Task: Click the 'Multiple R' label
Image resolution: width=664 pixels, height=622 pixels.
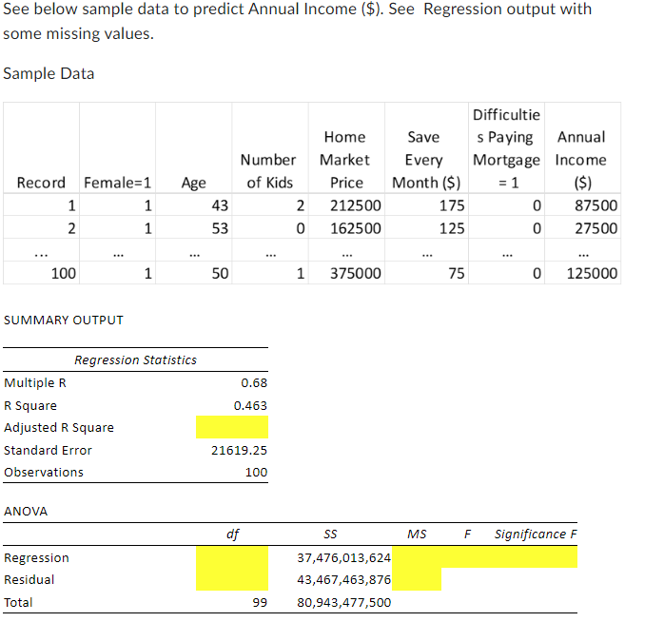Action: click(x=35, y=382)
